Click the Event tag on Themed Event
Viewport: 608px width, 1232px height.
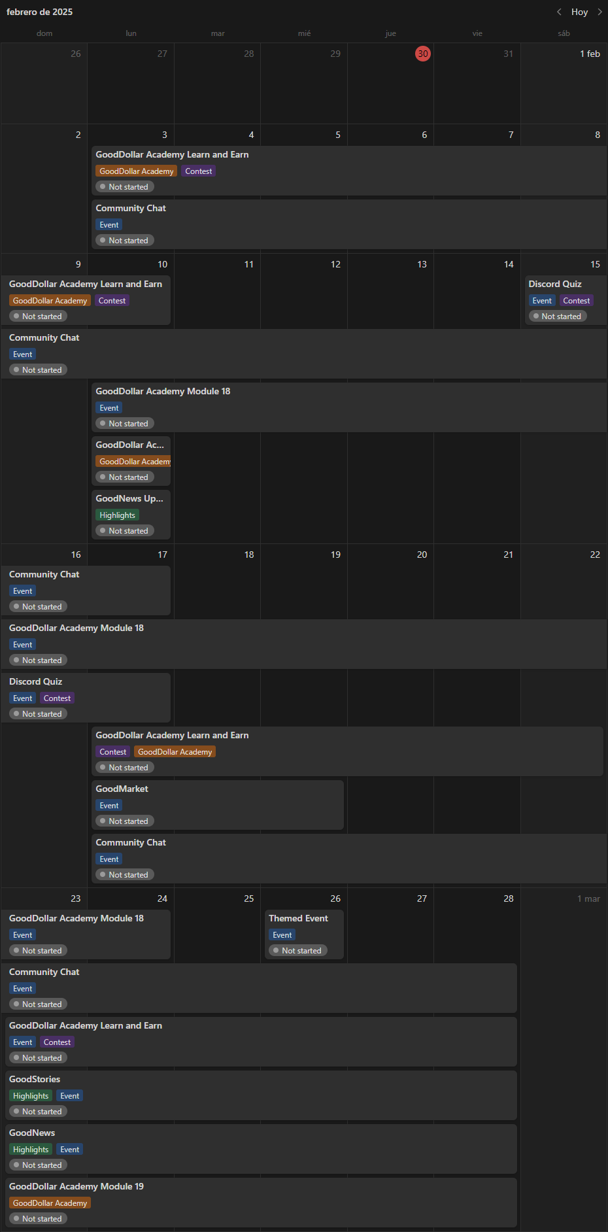[x=282, y=935]
